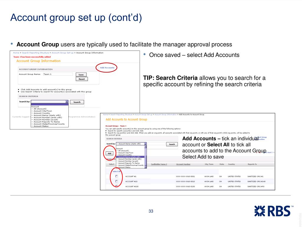Image resolution: width=302 pixels, height=227 pixels.
Task: Sort by Account Number column header
Action: (x=183, y=164)
